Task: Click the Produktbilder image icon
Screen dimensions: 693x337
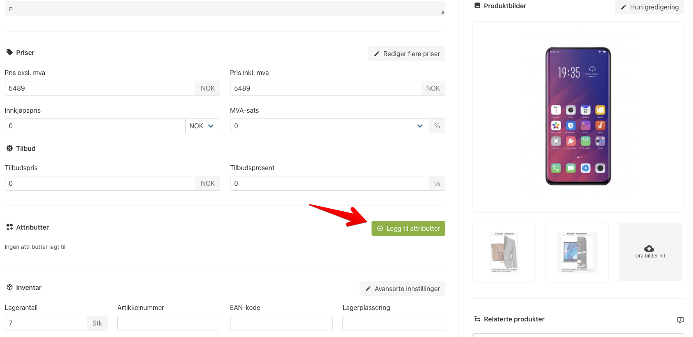Action: pos(477,6)
